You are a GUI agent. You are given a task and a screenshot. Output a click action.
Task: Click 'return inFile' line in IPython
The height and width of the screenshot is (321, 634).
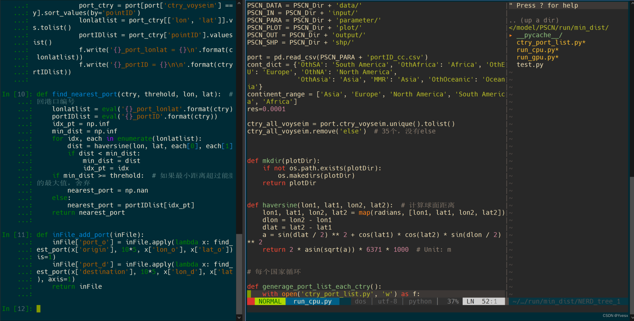[77, 287]
